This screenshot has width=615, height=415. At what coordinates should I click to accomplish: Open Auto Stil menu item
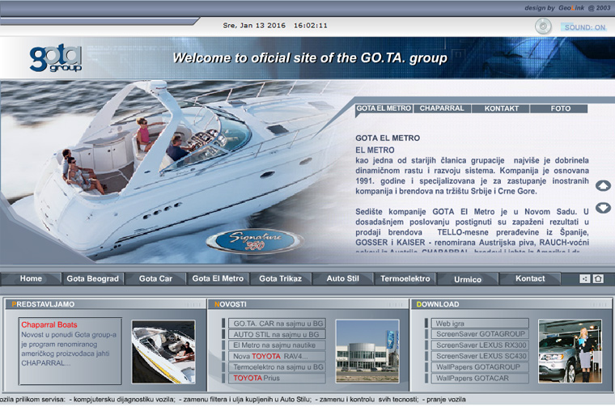343,278
